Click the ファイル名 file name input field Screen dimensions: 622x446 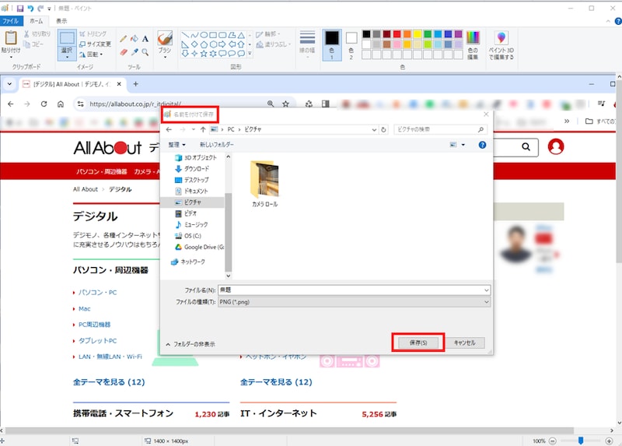(354, 290)
